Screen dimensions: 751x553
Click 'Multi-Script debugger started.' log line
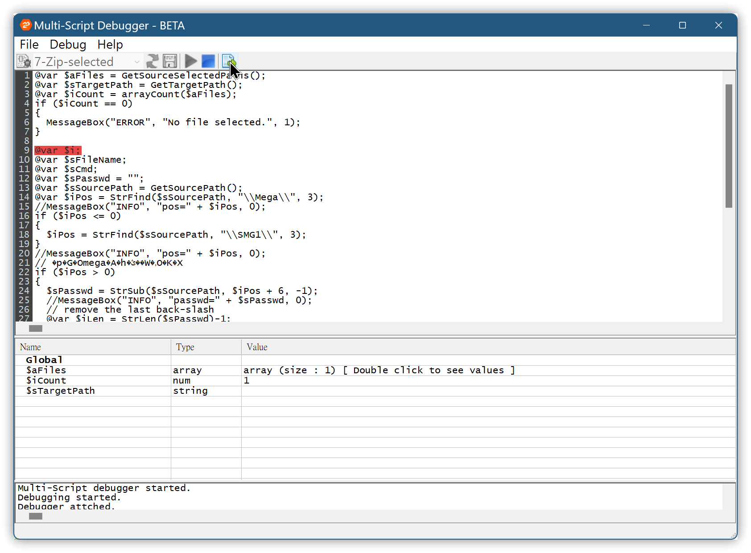click(x=104, y=488)
